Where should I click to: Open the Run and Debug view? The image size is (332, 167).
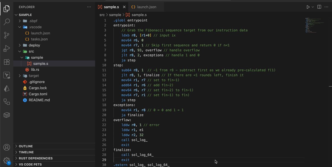click(7, 49)
